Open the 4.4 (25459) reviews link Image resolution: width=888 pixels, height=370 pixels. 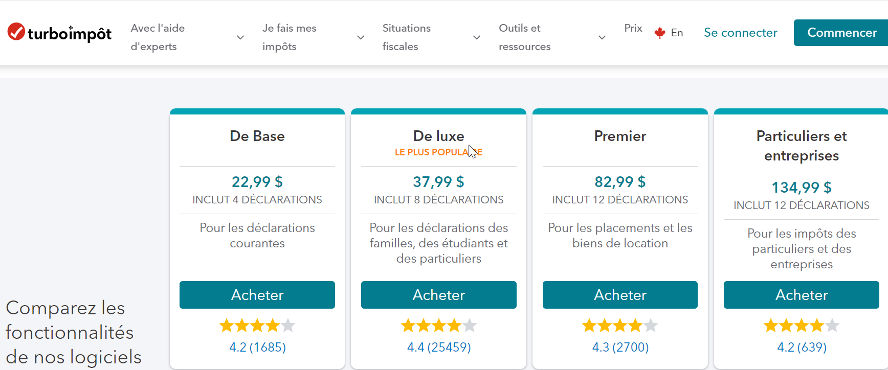(439, 348)
